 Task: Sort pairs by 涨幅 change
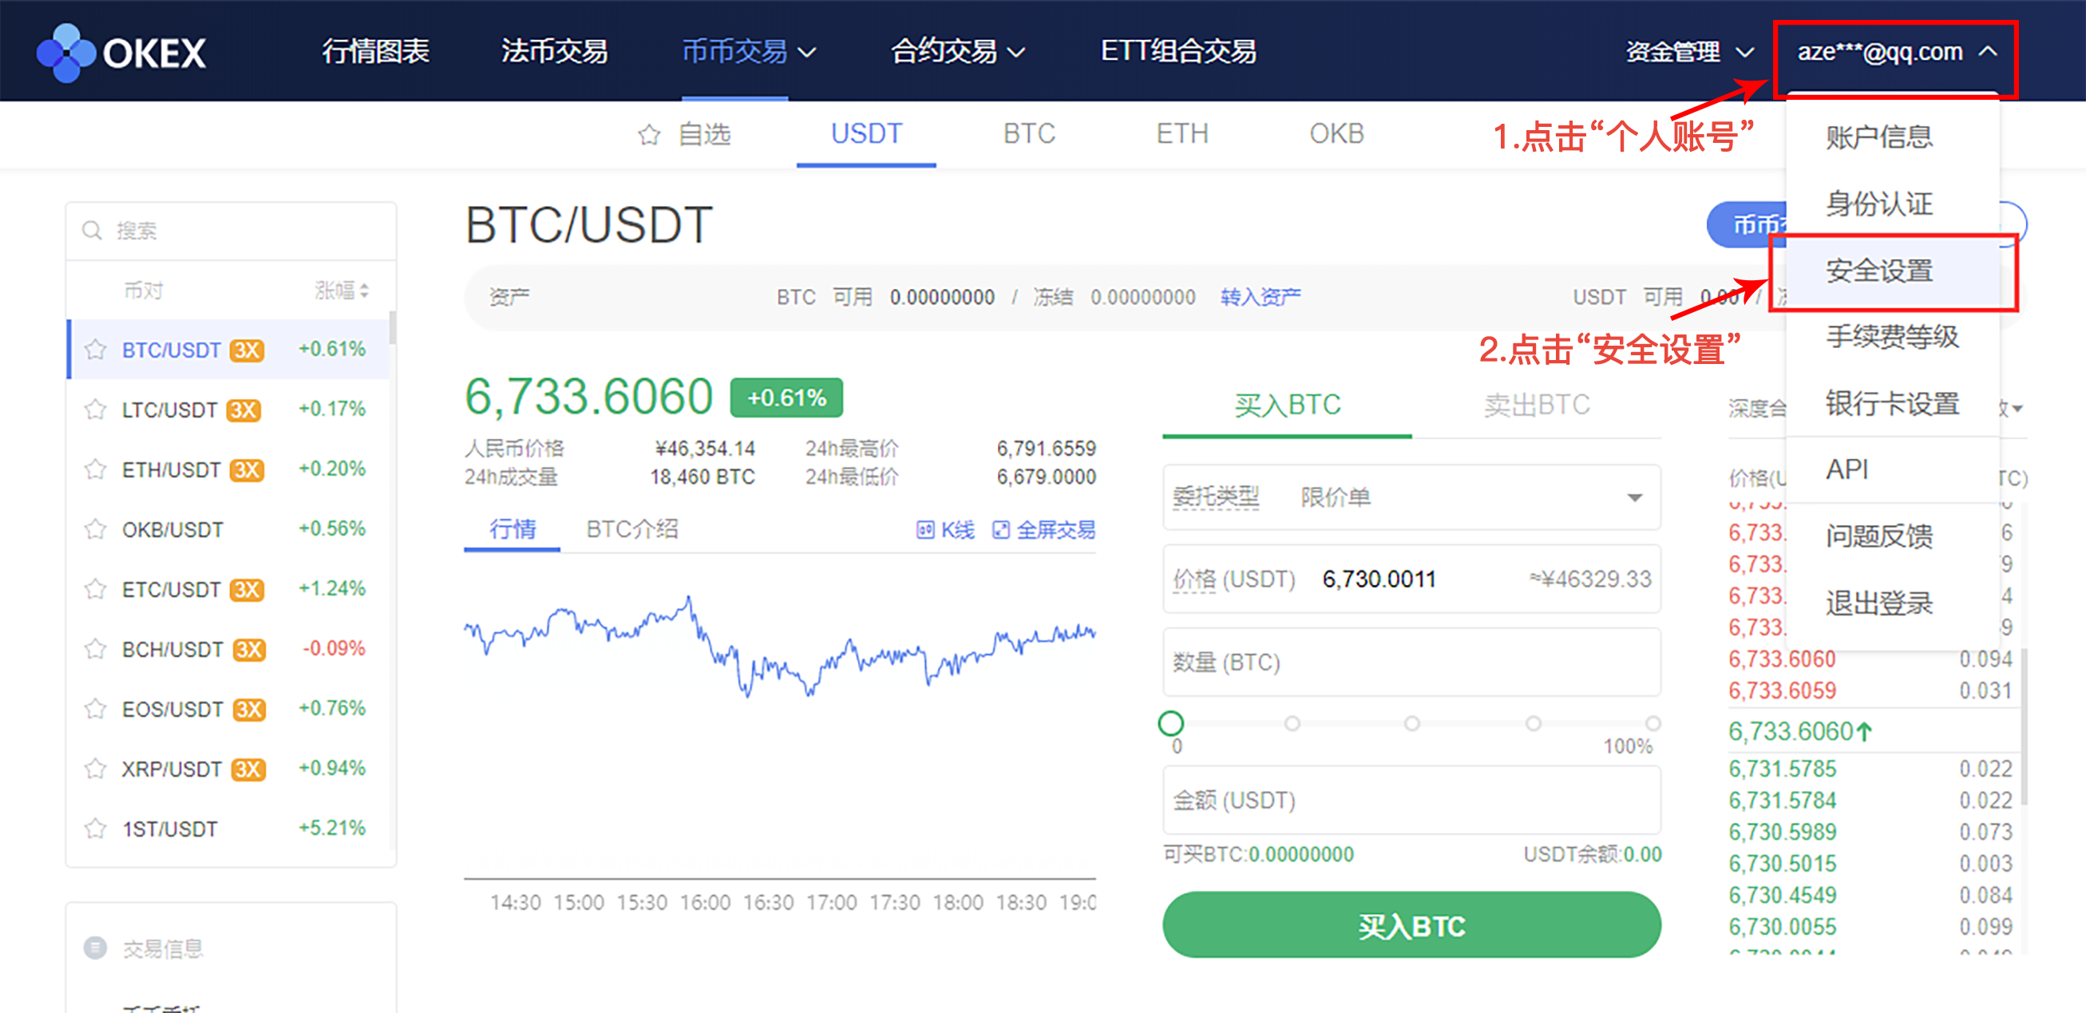tap(342, 290)
